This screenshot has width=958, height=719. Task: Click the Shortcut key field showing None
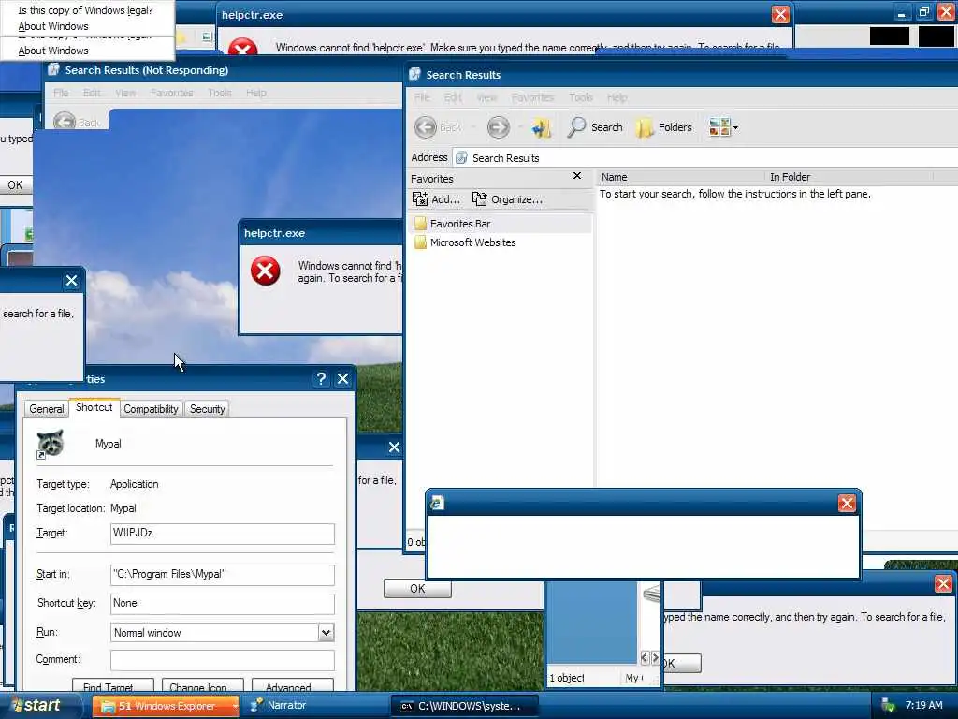[223, 604]
